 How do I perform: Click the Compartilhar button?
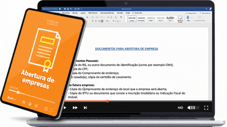pyautogui.click(x=191, y=13)
